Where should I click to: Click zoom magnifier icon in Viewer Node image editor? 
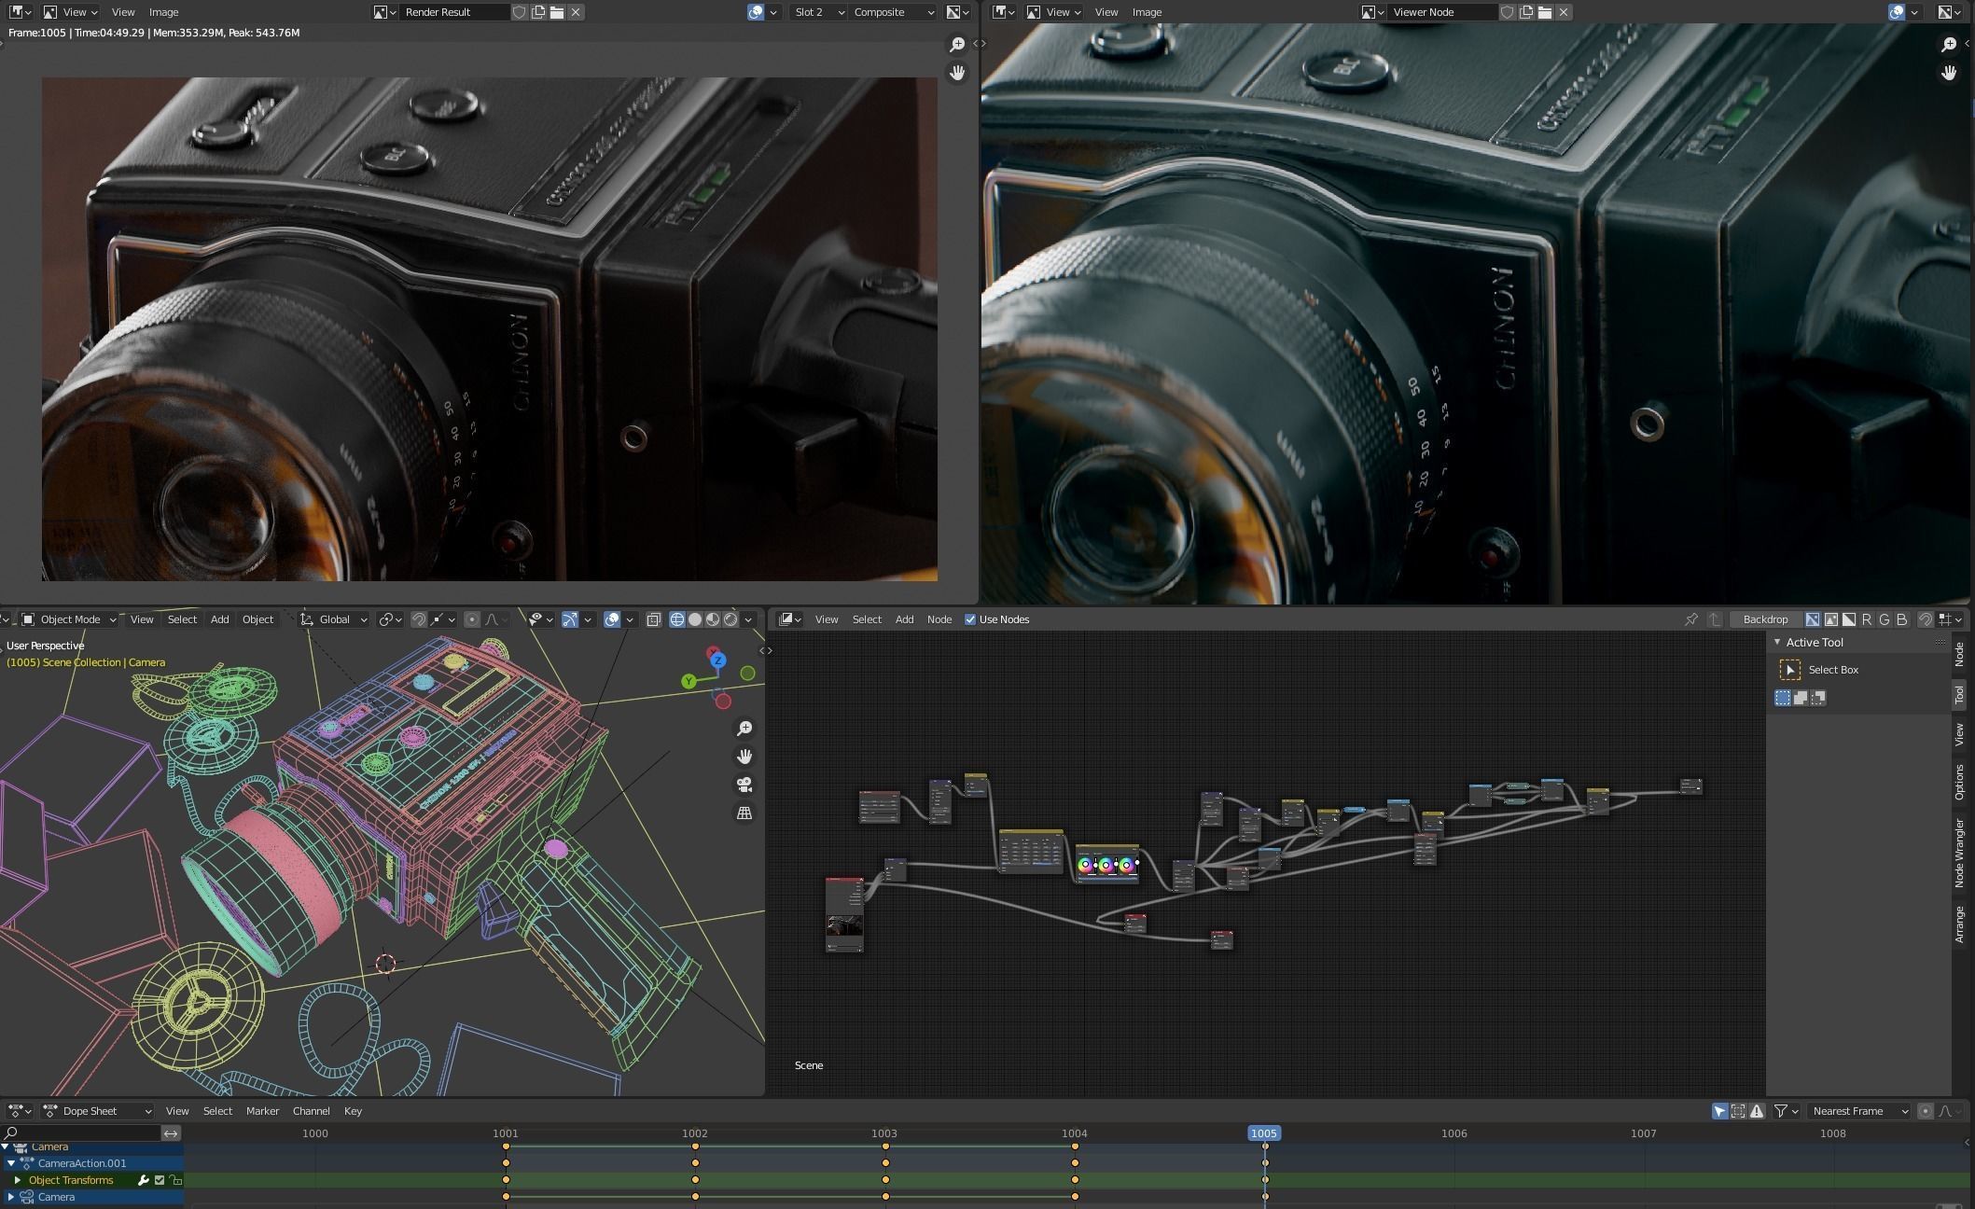pyautogui.click(x=1949, y=44)
